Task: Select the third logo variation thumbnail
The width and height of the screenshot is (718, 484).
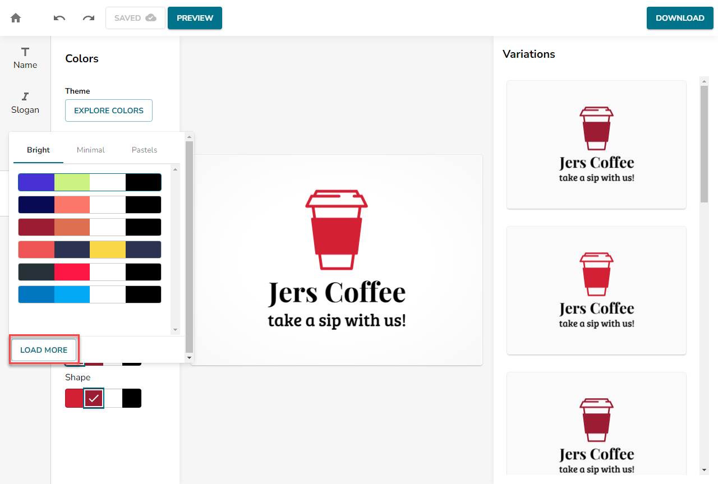Action: [x=596, y=423]
